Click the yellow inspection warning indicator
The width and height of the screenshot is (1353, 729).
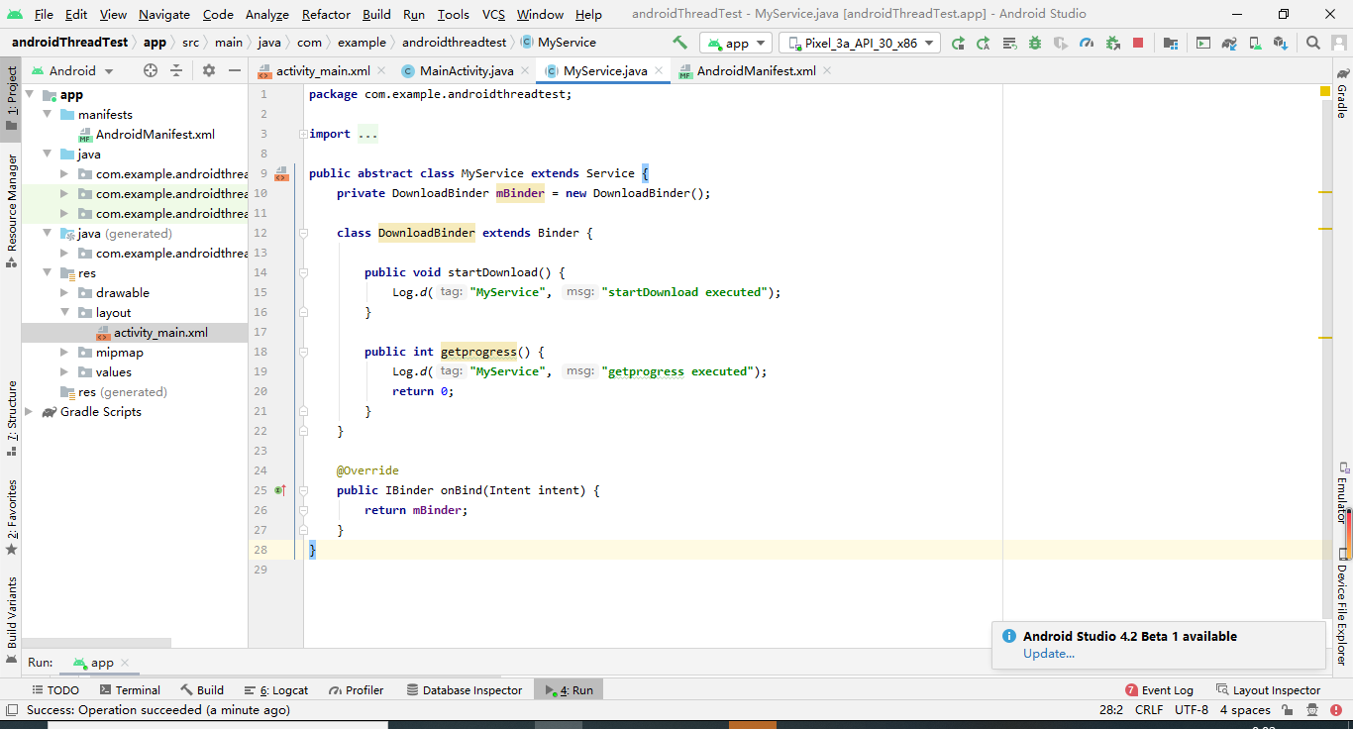point(1325,91)
